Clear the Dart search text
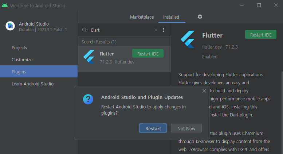Image resolution: width=283 pixels, height=154 pixels. (156, 30)
